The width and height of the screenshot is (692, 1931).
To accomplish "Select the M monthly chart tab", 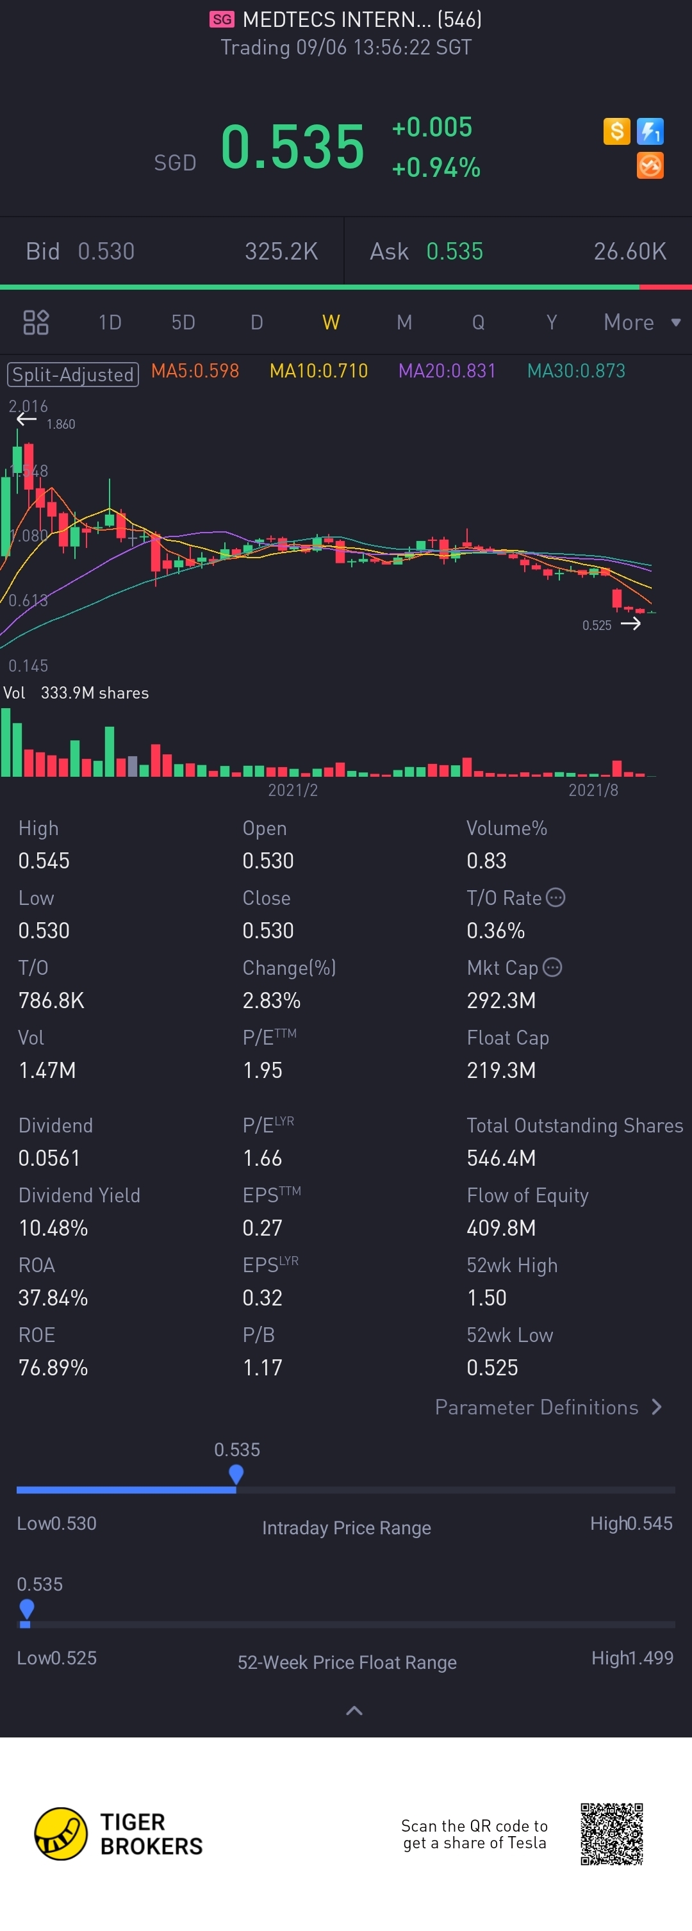I will [x=404, y=322].
